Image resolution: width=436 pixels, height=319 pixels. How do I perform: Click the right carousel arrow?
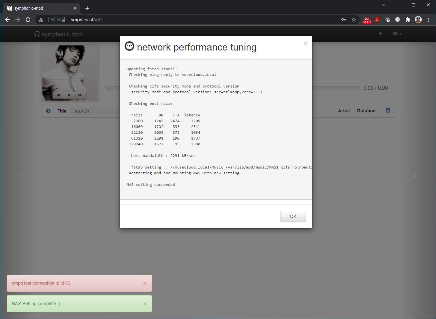[415, 176]
